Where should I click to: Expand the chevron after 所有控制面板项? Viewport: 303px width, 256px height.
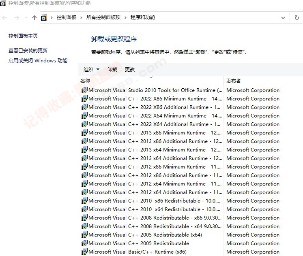(x=125, y=17)
